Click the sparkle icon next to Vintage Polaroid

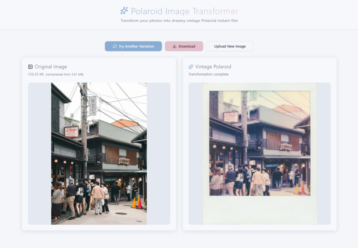tap(191, 67)
